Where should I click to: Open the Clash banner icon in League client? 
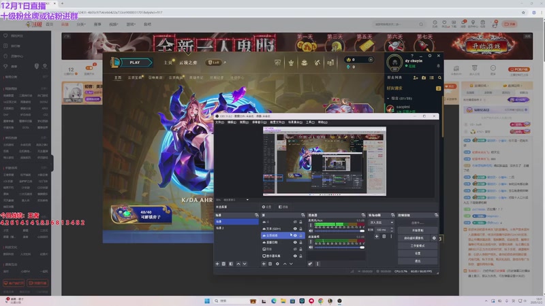277,63
